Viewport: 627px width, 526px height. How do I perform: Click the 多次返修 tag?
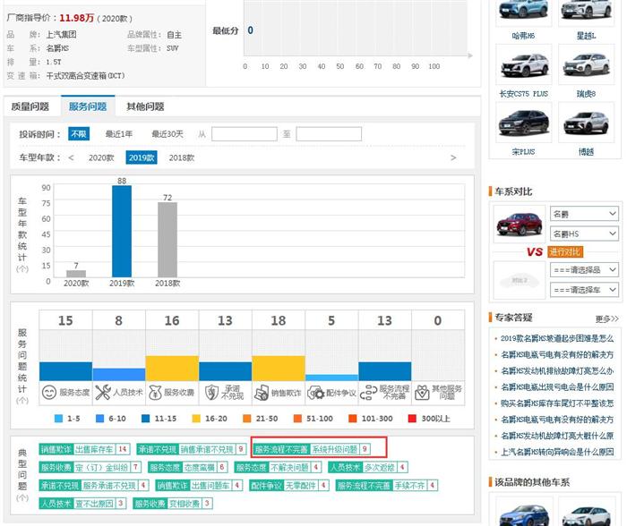(x=368, y=467)
